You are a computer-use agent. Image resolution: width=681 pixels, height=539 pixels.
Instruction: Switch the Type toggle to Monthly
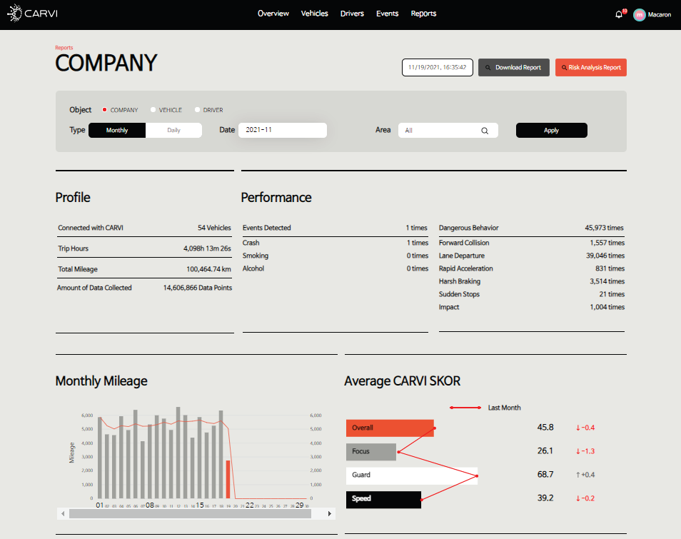(117, 131)
